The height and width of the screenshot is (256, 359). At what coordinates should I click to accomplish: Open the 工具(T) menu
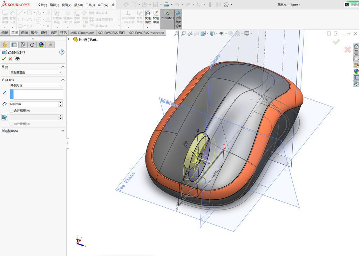[90, 5]
